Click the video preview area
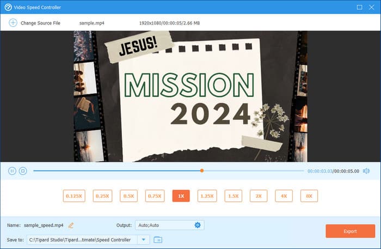381x249 pixels. pos(190,96)
